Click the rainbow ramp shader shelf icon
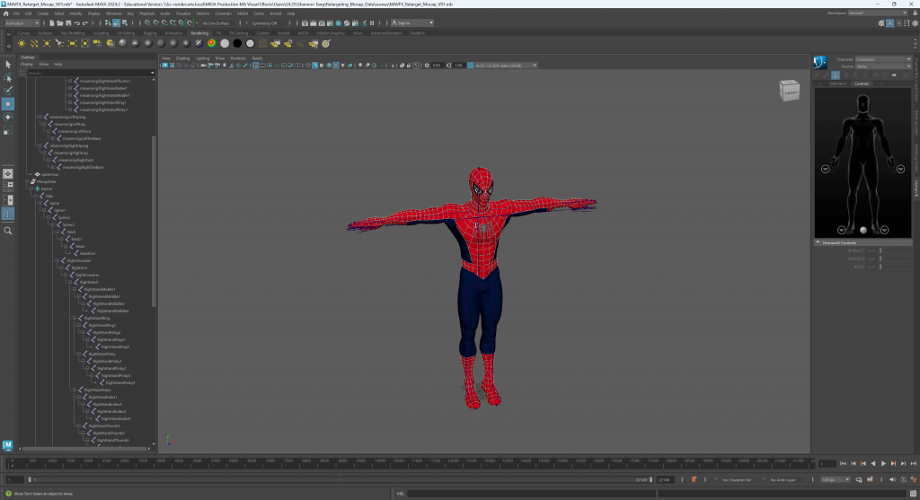The width and height of the screenshot is (920, 500). click(x=212, y=43)
